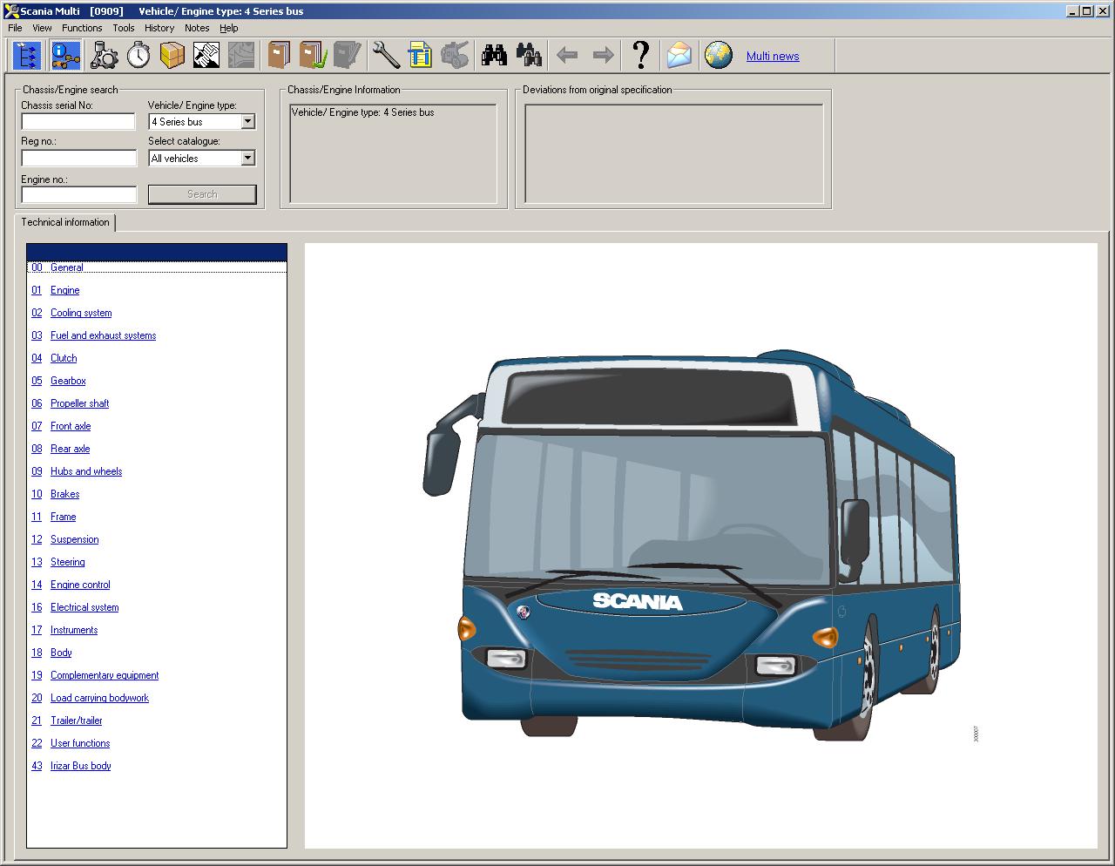Click the black-and-white handshake icon

[x=206, y=56]
